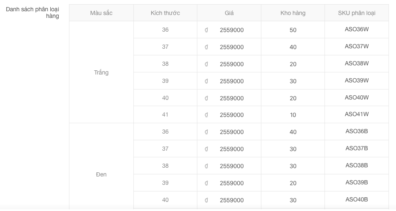
Task: Click price field for Trắng size 38
Action: pyautogui.click(x=231, y=64)
